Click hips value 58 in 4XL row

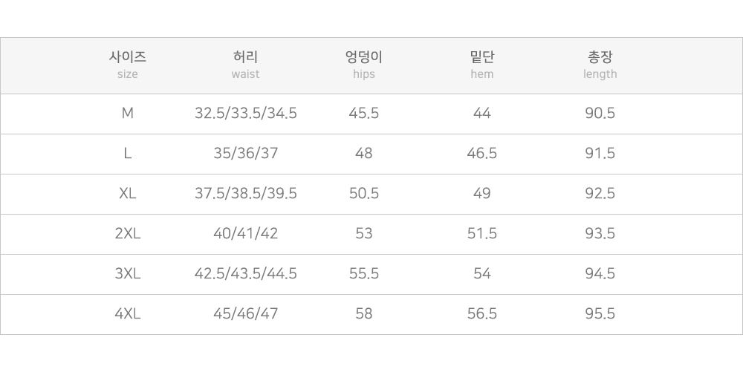pyautogui.click(x=363, y=313)
